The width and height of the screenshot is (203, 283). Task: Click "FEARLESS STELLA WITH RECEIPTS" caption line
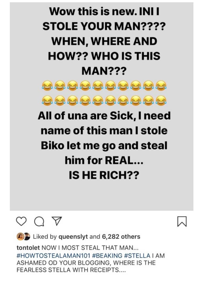coord(71,270)
